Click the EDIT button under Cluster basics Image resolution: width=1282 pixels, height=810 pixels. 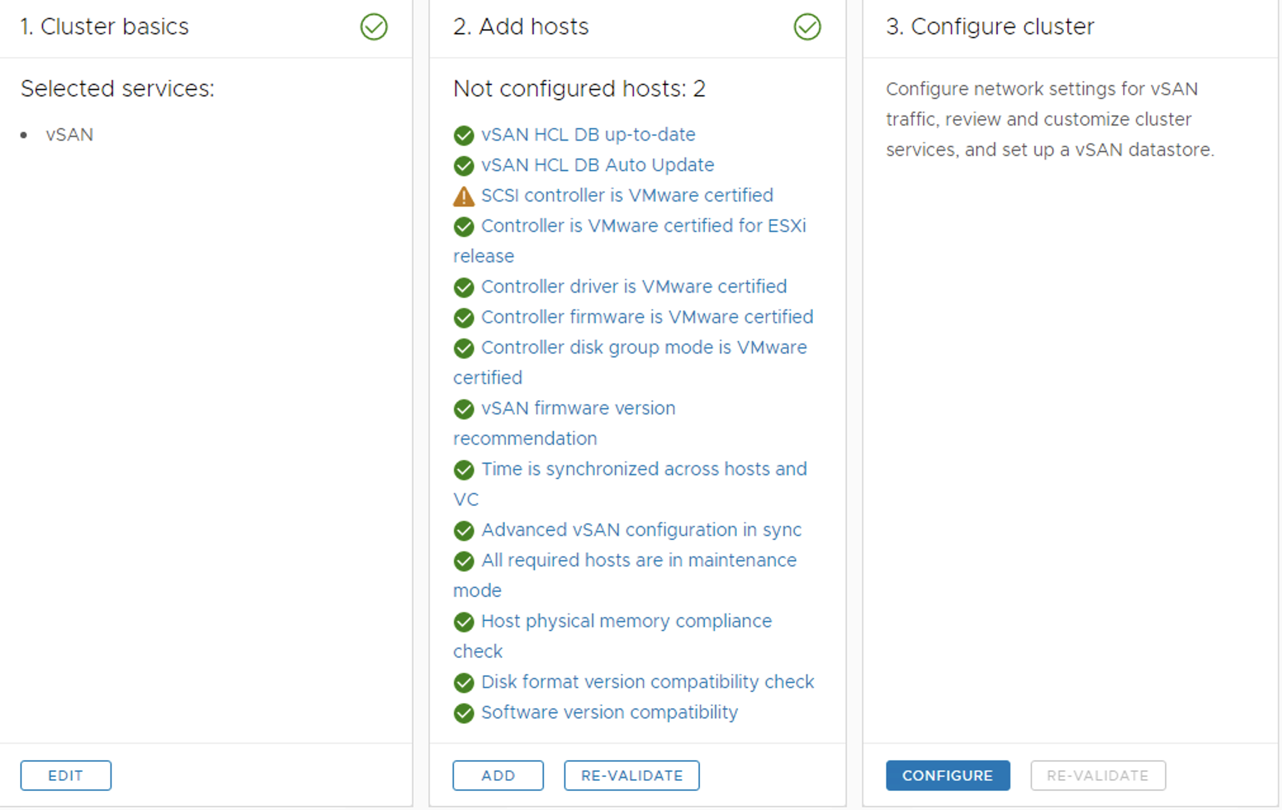pos(66,775)
